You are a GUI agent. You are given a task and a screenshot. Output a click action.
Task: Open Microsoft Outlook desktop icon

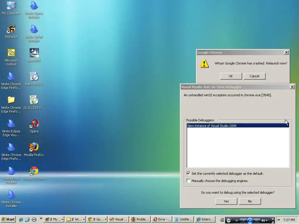pos(11,57)
